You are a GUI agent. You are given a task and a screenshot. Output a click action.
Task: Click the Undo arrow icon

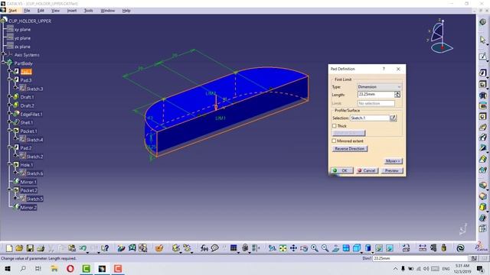click(83, 248)
